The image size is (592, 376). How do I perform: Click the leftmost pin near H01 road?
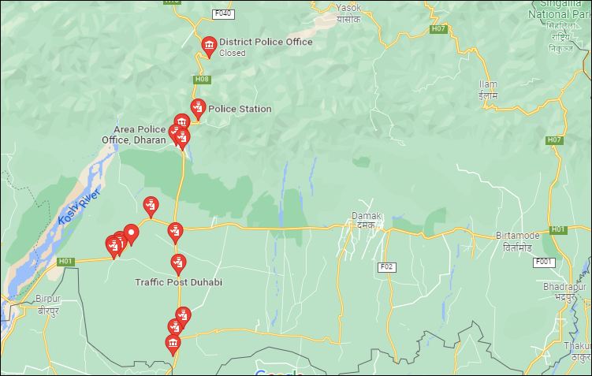113,248
